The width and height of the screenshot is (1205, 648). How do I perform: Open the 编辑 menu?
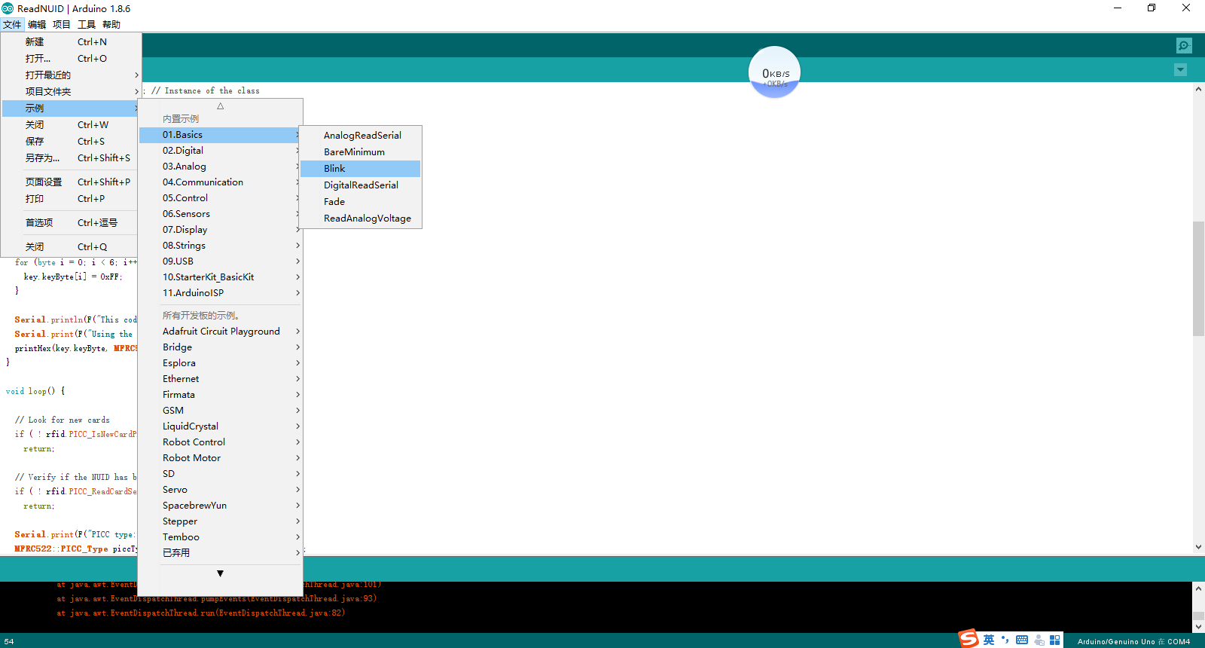coord(37,25)
